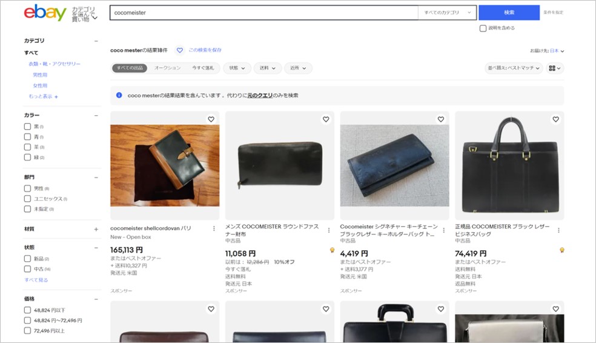Check the 未指定 department filter
Image resolution: width=596 pixels, height=343 pixels.
[27, 208]
